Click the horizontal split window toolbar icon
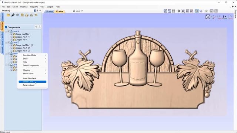 pyautogui.click(x=212, y=11)
